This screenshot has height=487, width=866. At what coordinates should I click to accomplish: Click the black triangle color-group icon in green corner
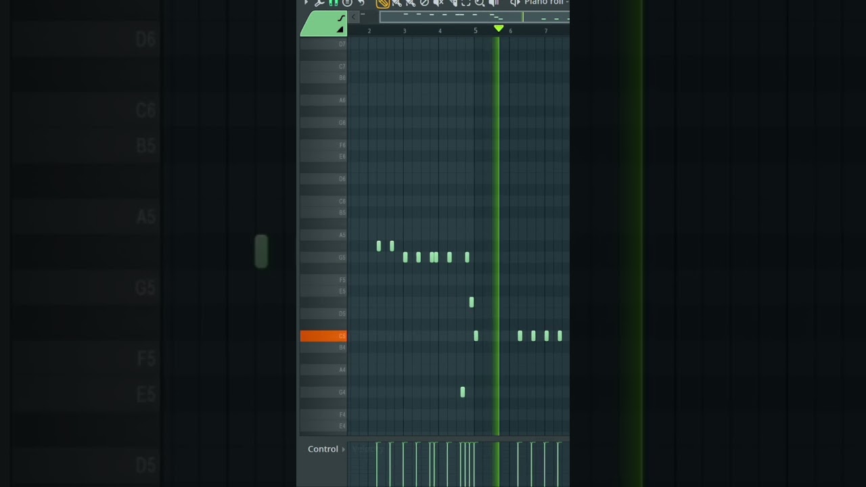340,30
